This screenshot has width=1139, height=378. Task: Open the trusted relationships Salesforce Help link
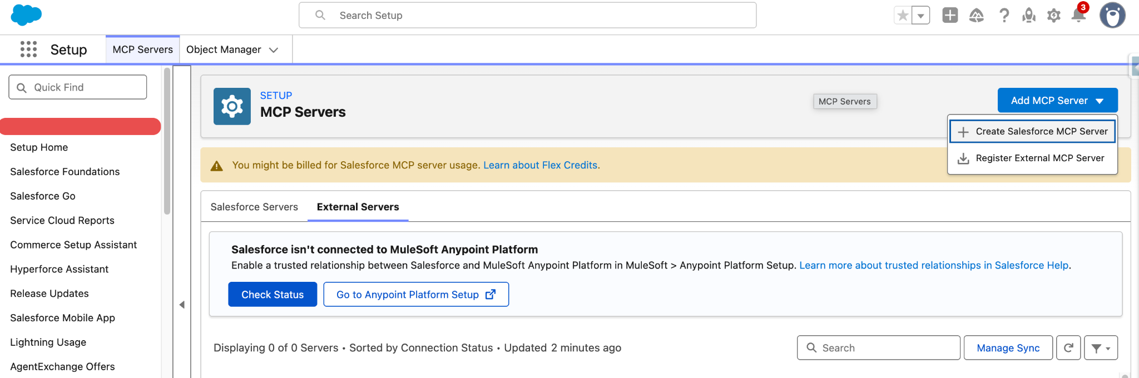[934, 266]
